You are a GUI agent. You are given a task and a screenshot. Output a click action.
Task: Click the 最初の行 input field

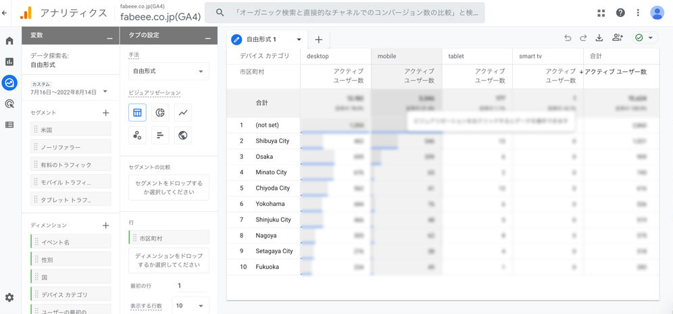pos(191,286)
